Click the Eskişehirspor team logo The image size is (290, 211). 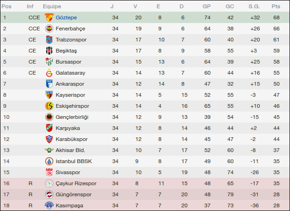coord(49,106)
